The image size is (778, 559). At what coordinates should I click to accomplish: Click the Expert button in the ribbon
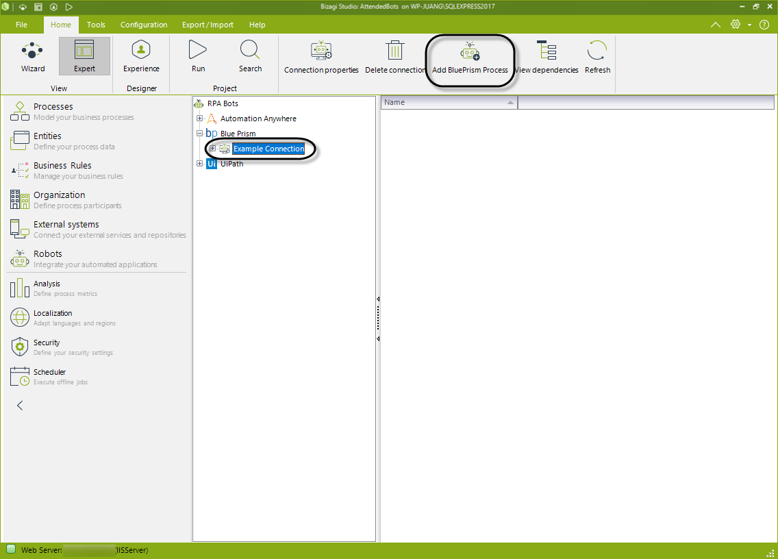[84, 57]
